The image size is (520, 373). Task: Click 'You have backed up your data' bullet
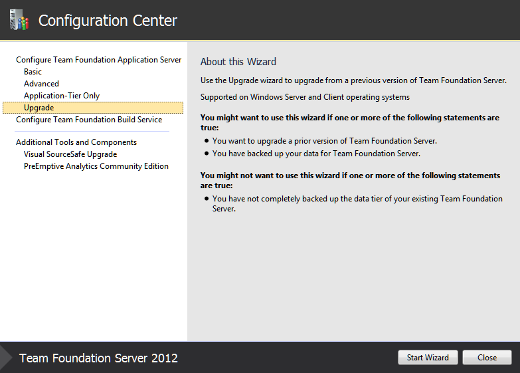316,154
